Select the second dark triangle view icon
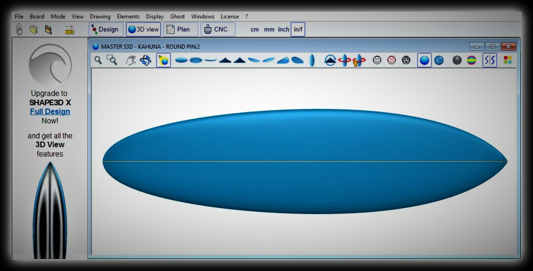 [239, 60]
